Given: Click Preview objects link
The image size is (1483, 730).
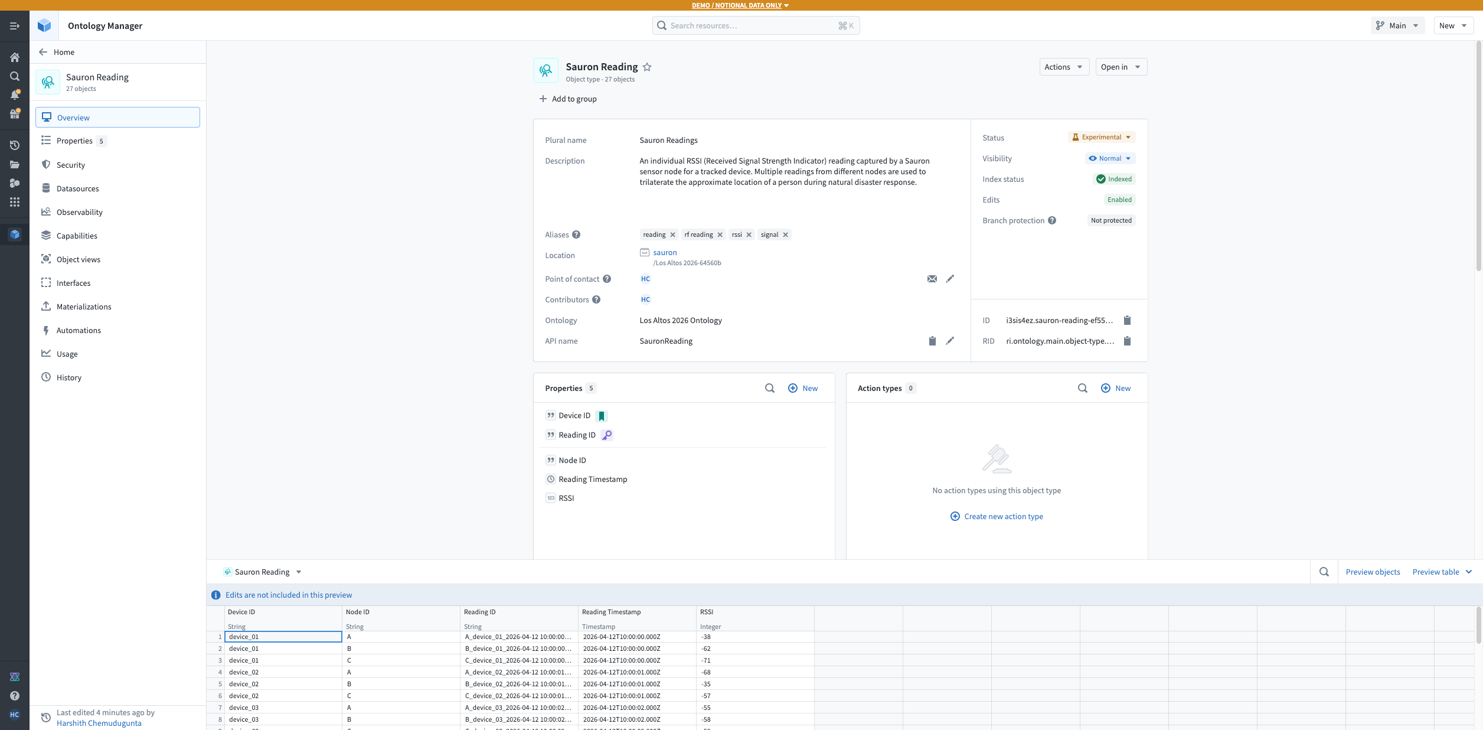Looking at the screenshot, I should (x=1373, y=572).
